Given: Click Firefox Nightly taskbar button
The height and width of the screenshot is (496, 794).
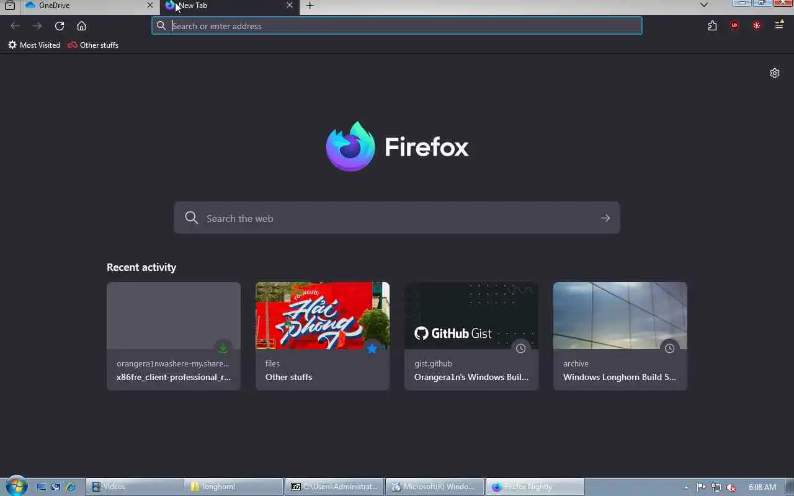Looking at the screenshot, I should point(535,487).
